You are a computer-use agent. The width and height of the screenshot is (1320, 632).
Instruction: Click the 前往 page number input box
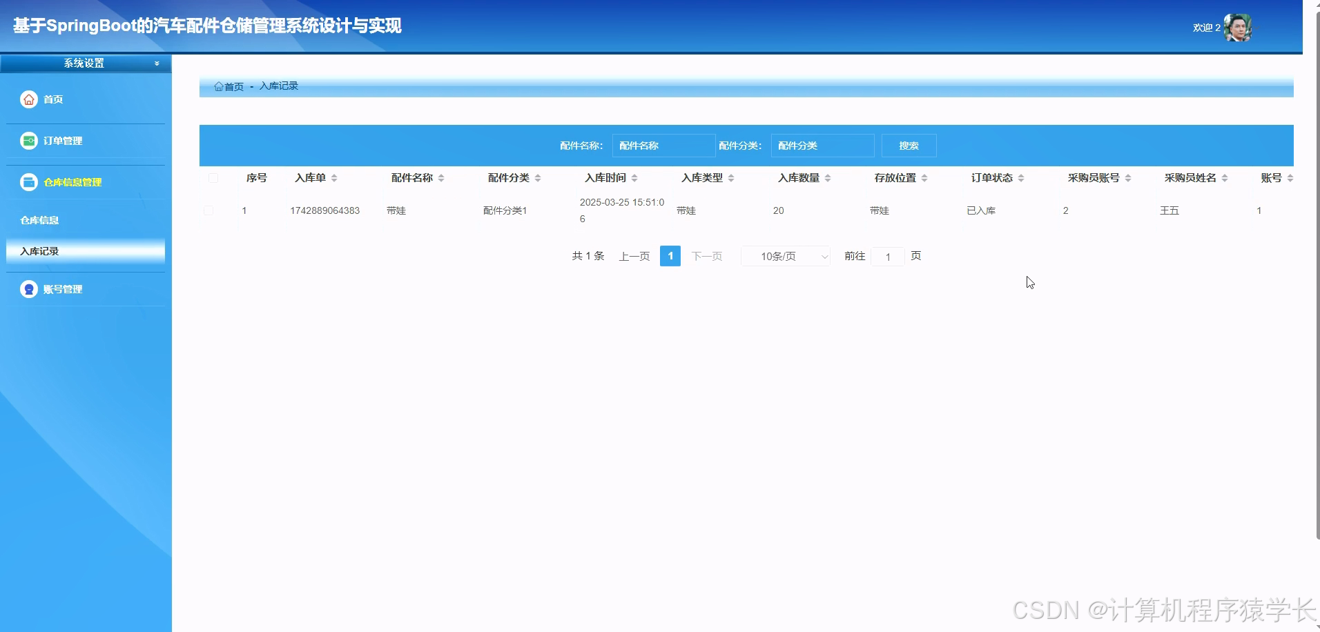(x=889, y=256)
